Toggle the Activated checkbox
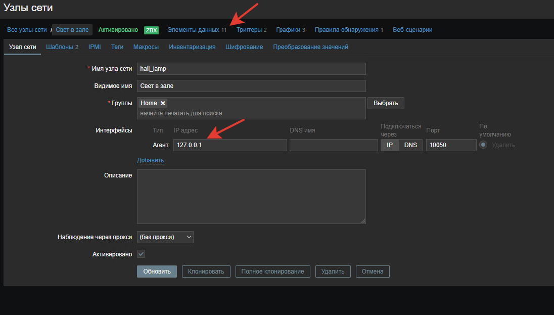 pos(141,254)
